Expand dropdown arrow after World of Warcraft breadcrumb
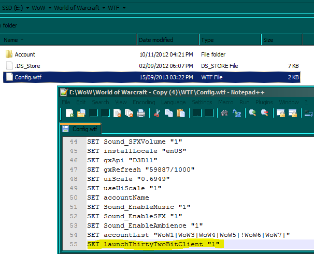 click(x=104, y=8)
